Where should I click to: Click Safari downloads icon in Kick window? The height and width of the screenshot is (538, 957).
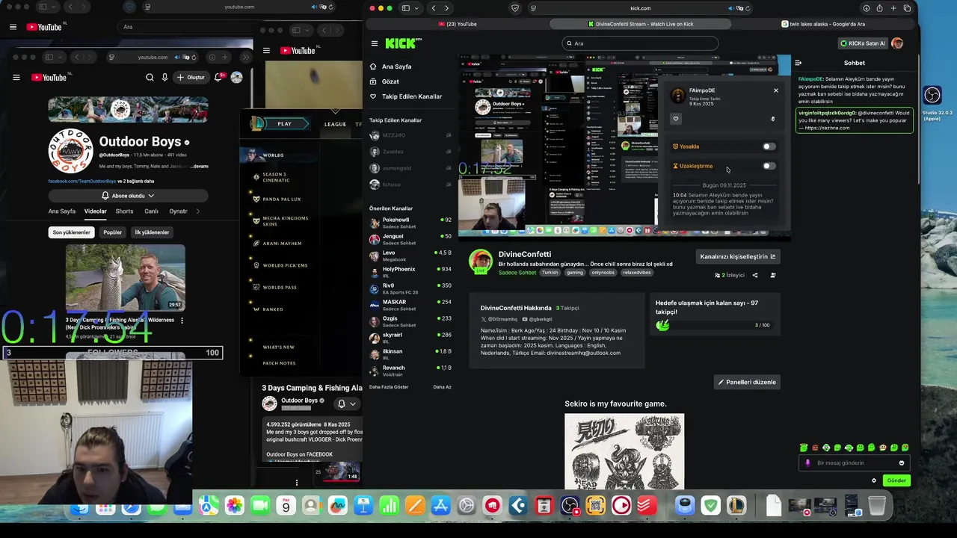pos(866,8)
